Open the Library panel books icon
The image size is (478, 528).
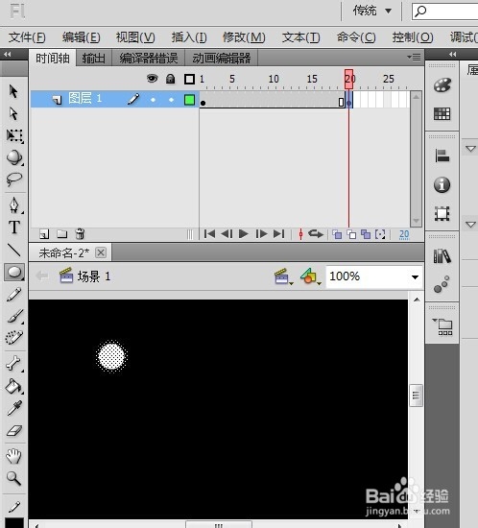[442, 256]
